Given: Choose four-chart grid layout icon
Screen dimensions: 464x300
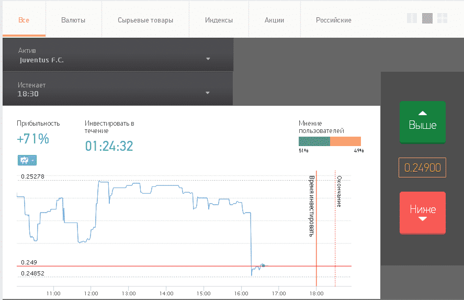Looking at the screenshot, I should point(443,18).
